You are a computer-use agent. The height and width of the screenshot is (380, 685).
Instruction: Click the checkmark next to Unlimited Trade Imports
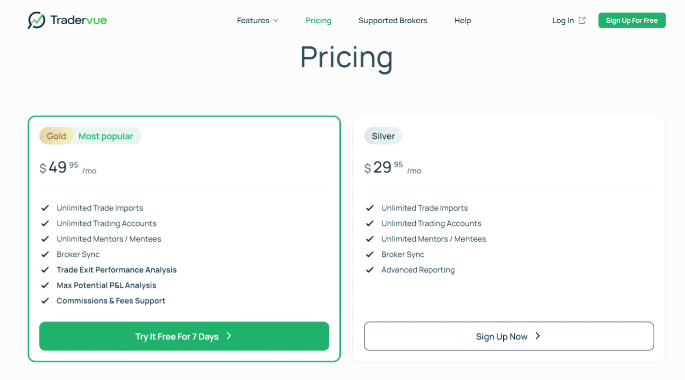pyautogui.click(x=45, y=208)
